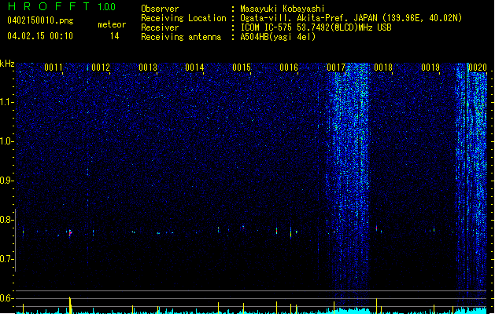Click the 0014 time marker
Viewport: 495px width, 314px height.
[194, 68]
